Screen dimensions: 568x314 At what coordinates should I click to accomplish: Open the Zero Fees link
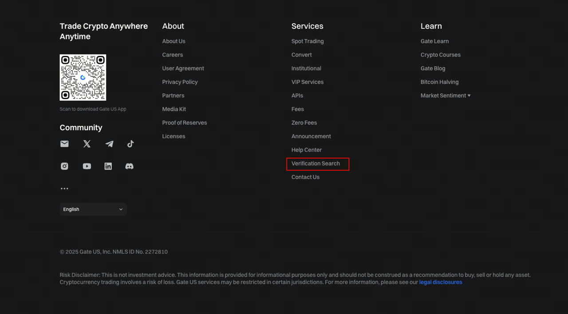coord(304,123)
